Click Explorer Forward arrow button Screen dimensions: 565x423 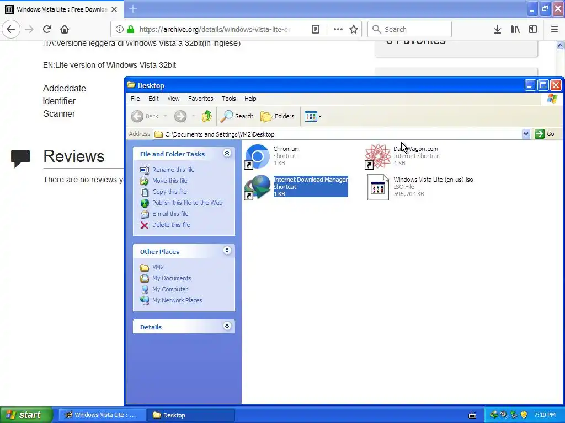tap(180, 116)
